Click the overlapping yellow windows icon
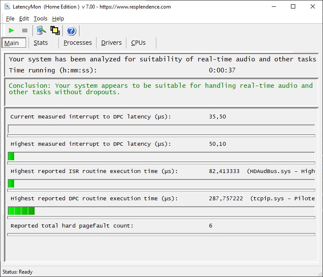 pyautogui.click(x=55, y=31)
